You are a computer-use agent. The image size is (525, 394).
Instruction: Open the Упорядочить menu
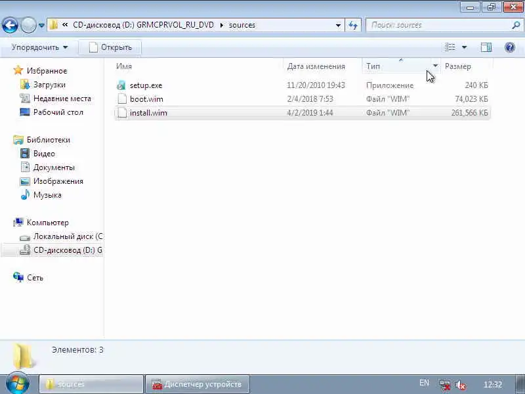[x=39, y=47]
